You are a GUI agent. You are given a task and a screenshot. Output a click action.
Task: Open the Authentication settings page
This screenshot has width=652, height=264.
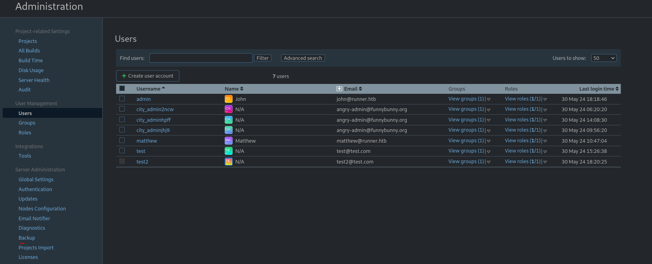[x=35, y=189]
